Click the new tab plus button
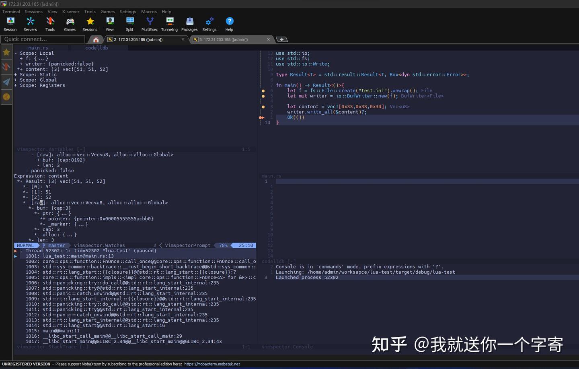The image size is (579, 369). coord(282,39)
